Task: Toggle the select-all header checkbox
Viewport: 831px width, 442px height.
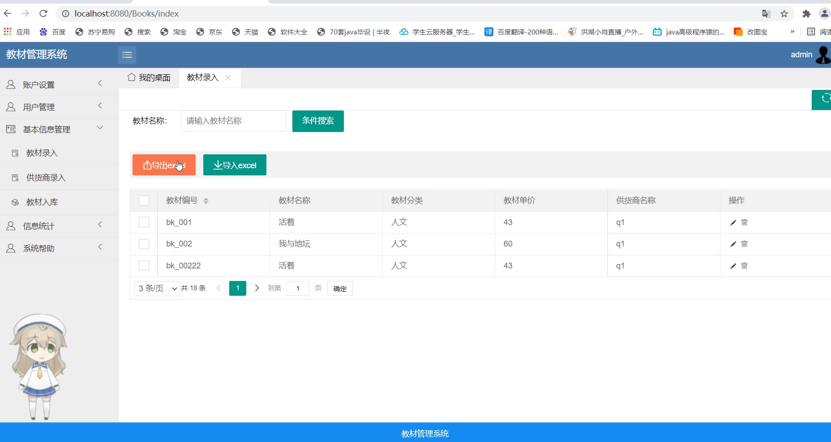Action: [x=144, y=200]
